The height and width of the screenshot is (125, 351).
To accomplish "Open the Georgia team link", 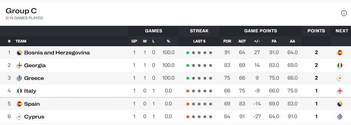I will 35,65.
